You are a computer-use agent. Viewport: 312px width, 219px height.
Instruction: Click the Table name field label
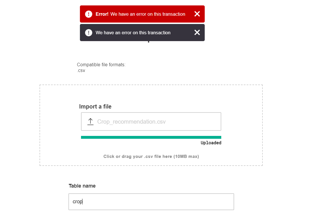point(82,186)
